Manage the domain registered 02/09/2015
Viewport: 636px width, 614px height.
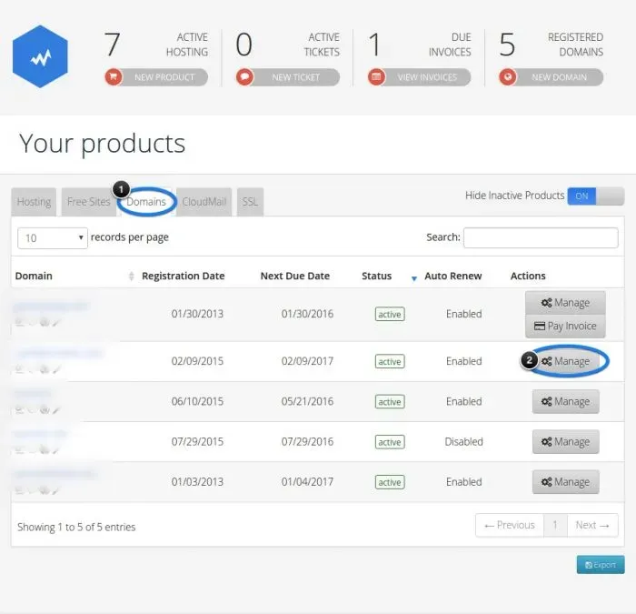pos(565,361)
